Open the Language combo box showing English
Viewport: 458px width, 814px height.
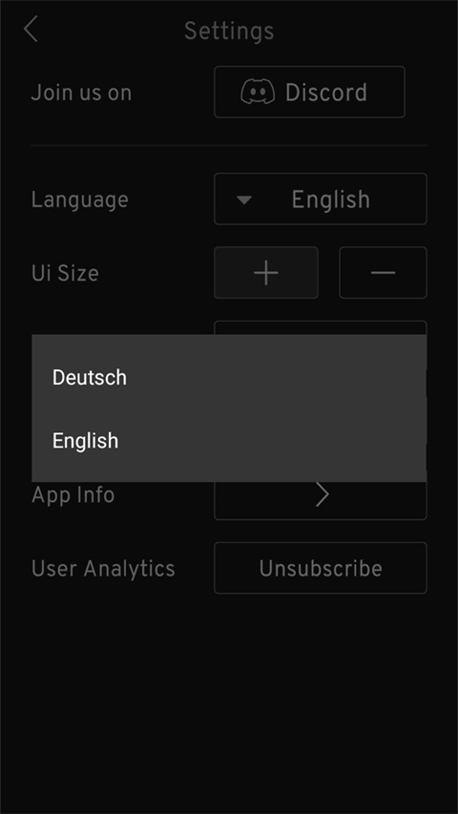click(321, 198)
